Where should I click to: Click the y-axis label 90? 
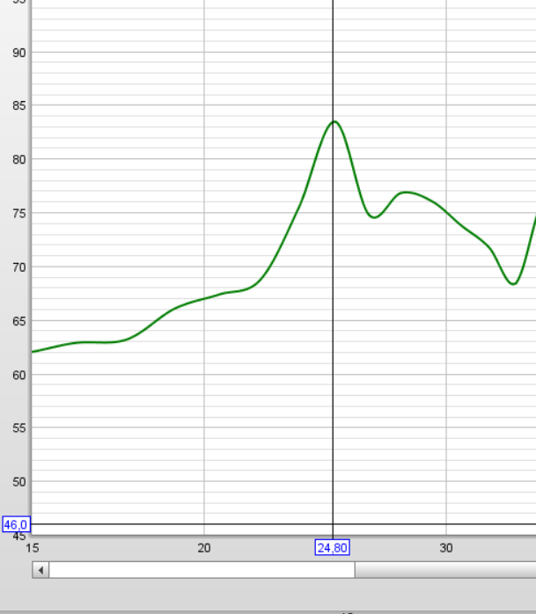[18, 53]
